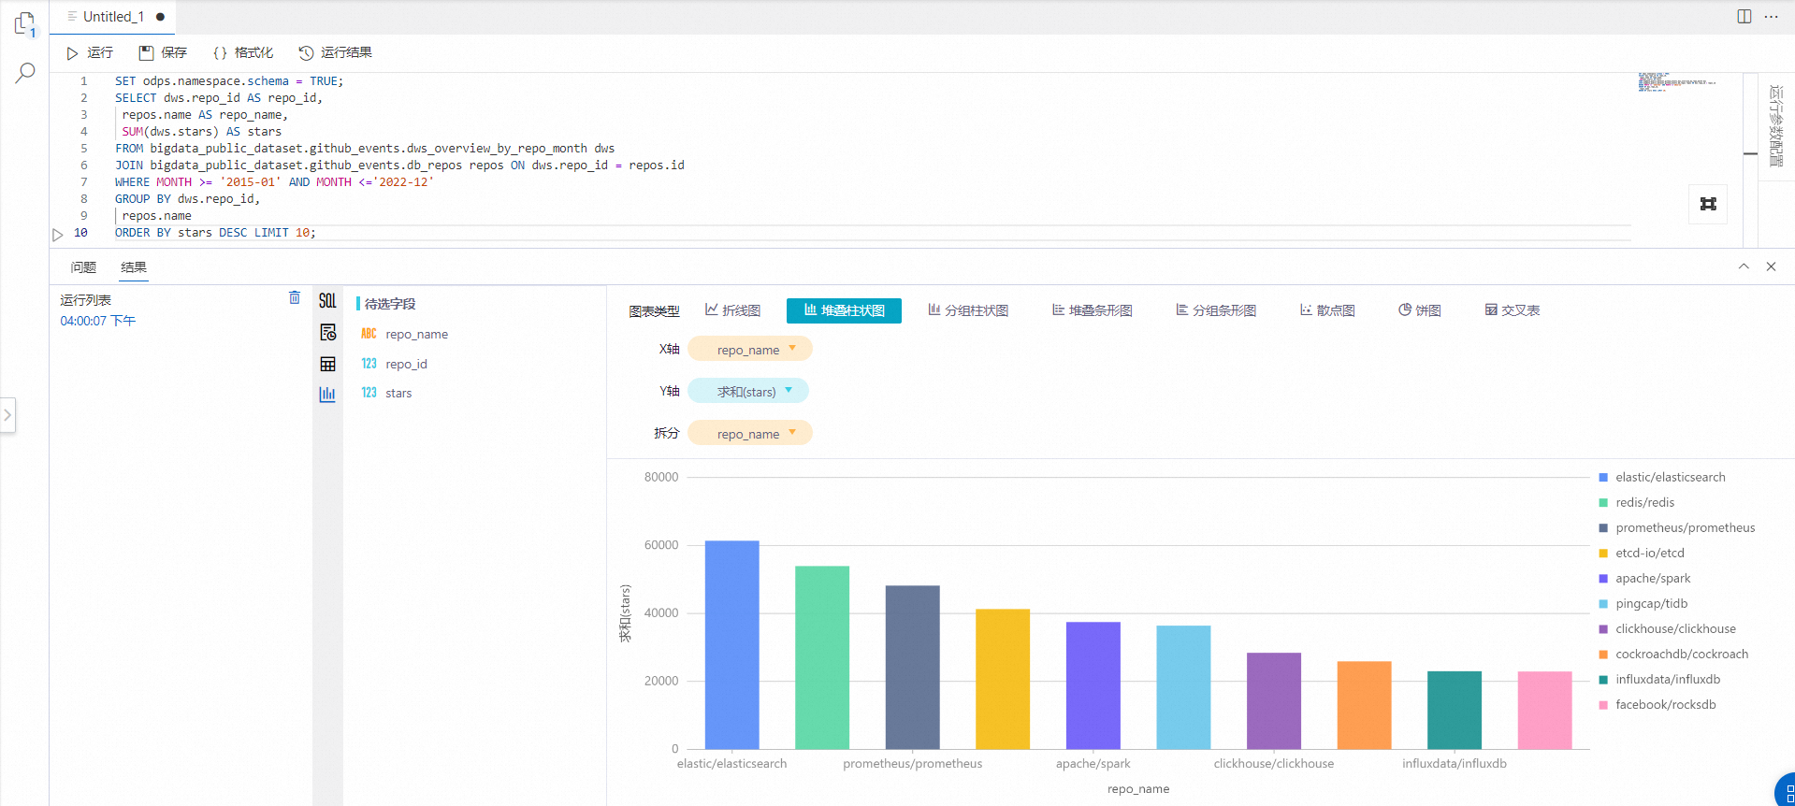Toggle clickhouse/clickhouse legend entry

1667,628
